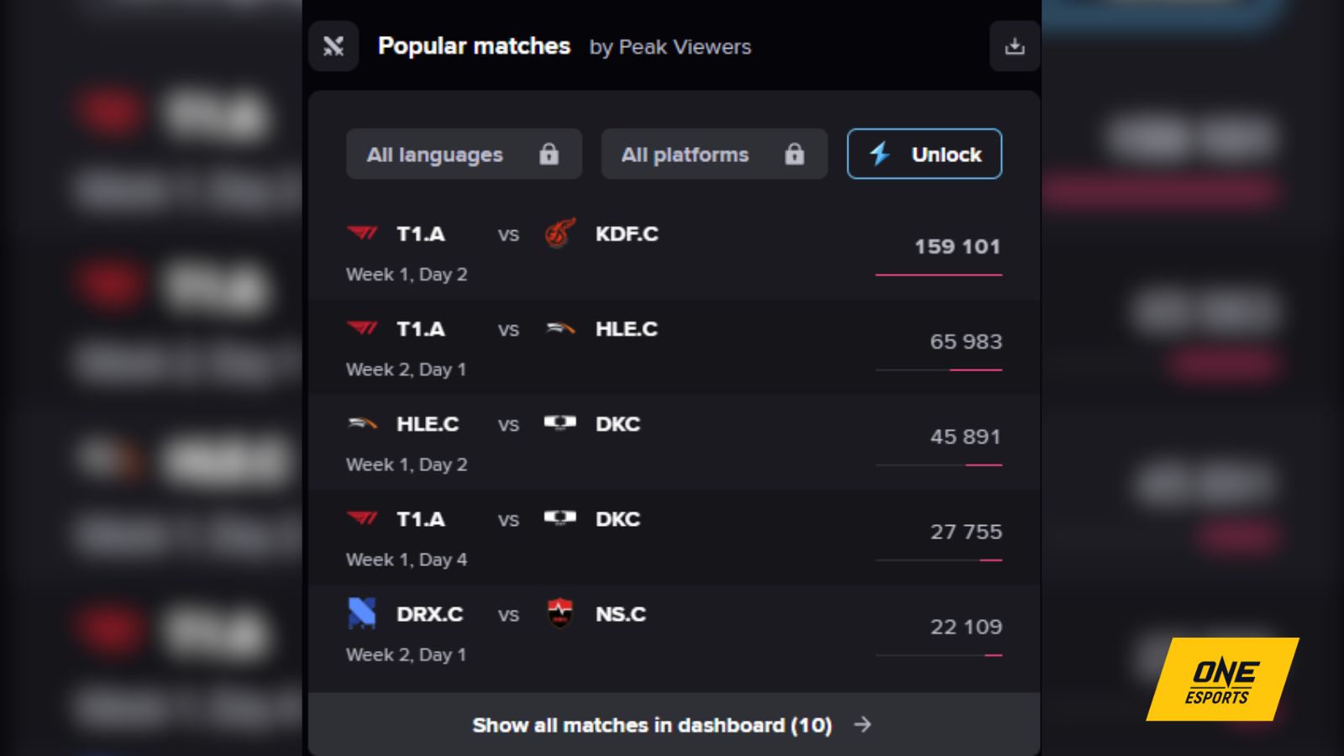Click the download export icon
The height and width of the screenshot is (756, 1344).
pyautogui.click(x=1016, y=47)
